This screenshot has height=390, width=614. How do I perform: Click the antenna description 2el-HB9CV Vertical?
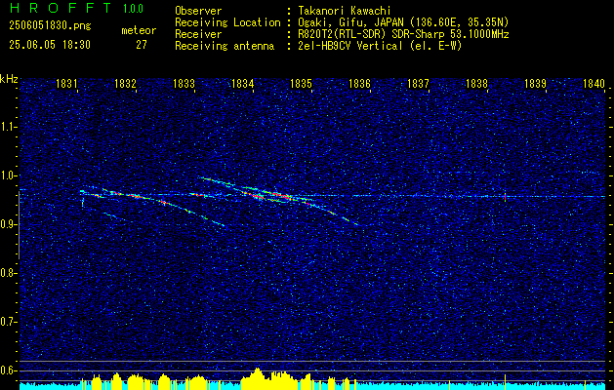380,46
